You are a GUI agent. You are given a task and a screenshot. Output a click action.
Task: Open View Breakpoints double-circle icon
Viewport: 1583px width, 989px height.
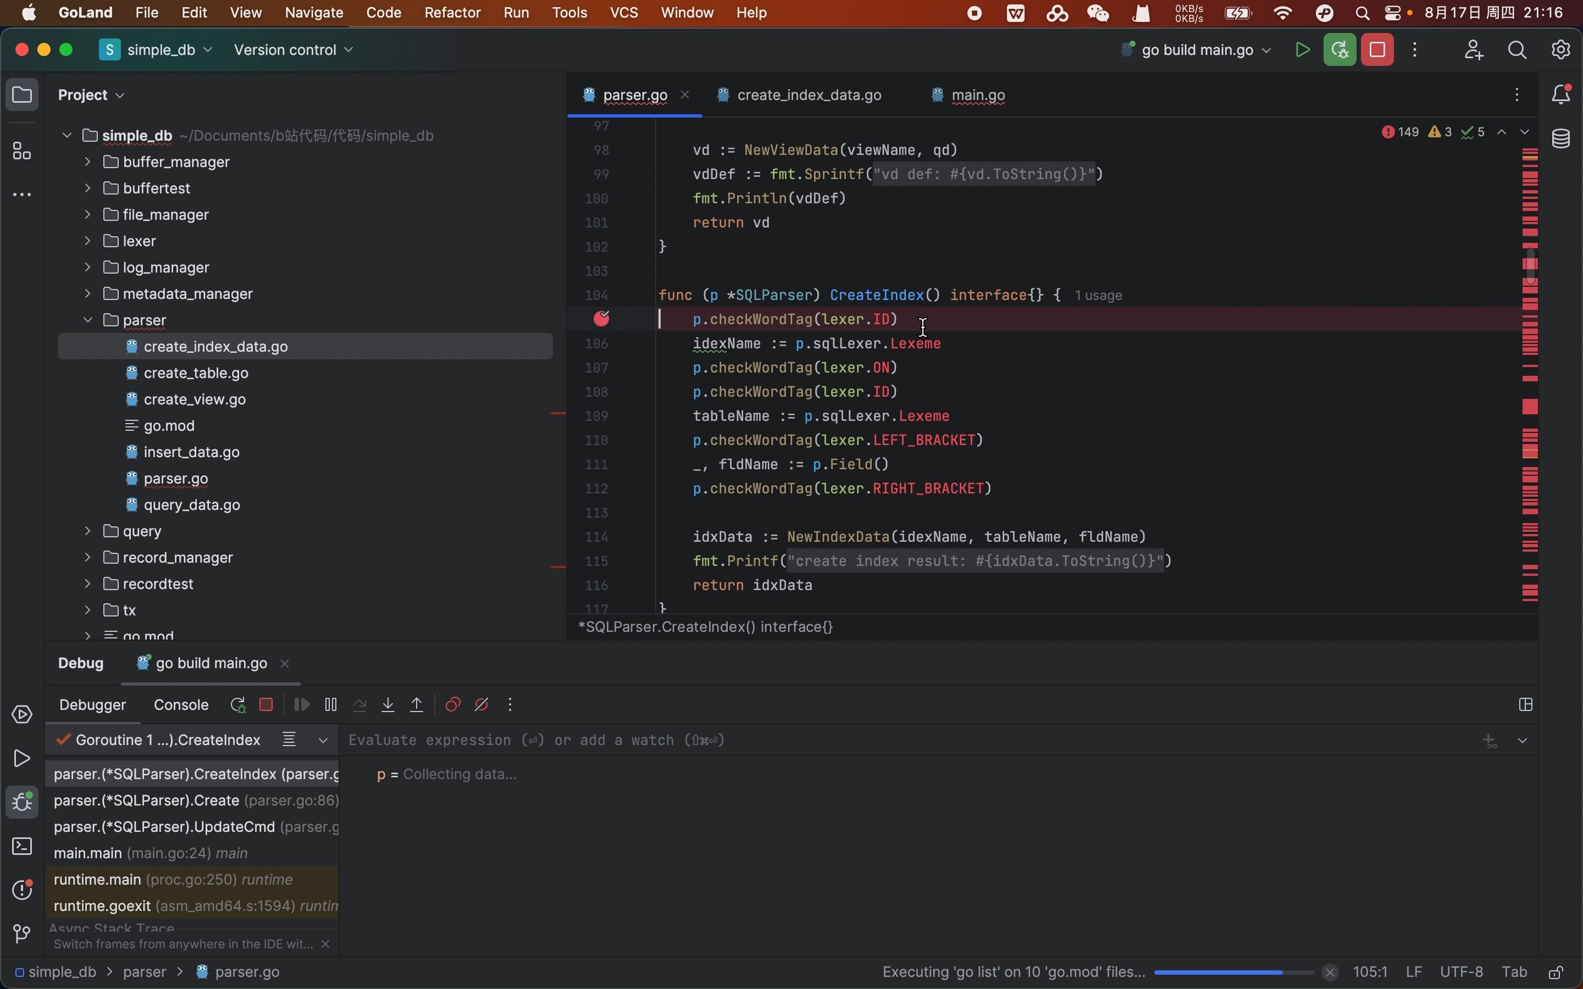coord(453,704)
